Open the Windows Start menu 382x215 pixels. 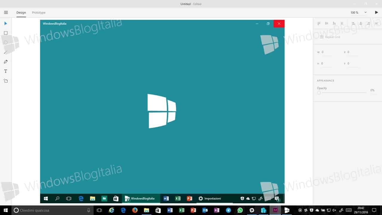click(x=6, y=210)
